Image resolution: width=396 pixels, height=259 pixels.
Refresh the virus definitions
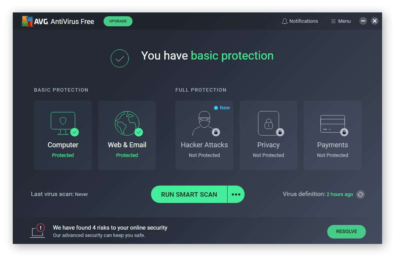pyautogui.click(x=360, y=194)
